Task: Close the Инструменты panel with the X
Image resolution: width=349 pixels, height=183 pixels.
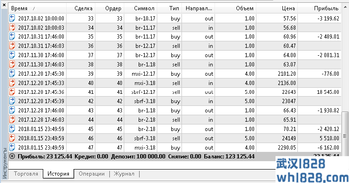Action: [x=4, y=5]
